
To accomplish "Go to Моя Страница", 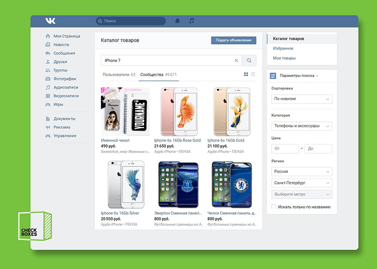I will [67, 36].
